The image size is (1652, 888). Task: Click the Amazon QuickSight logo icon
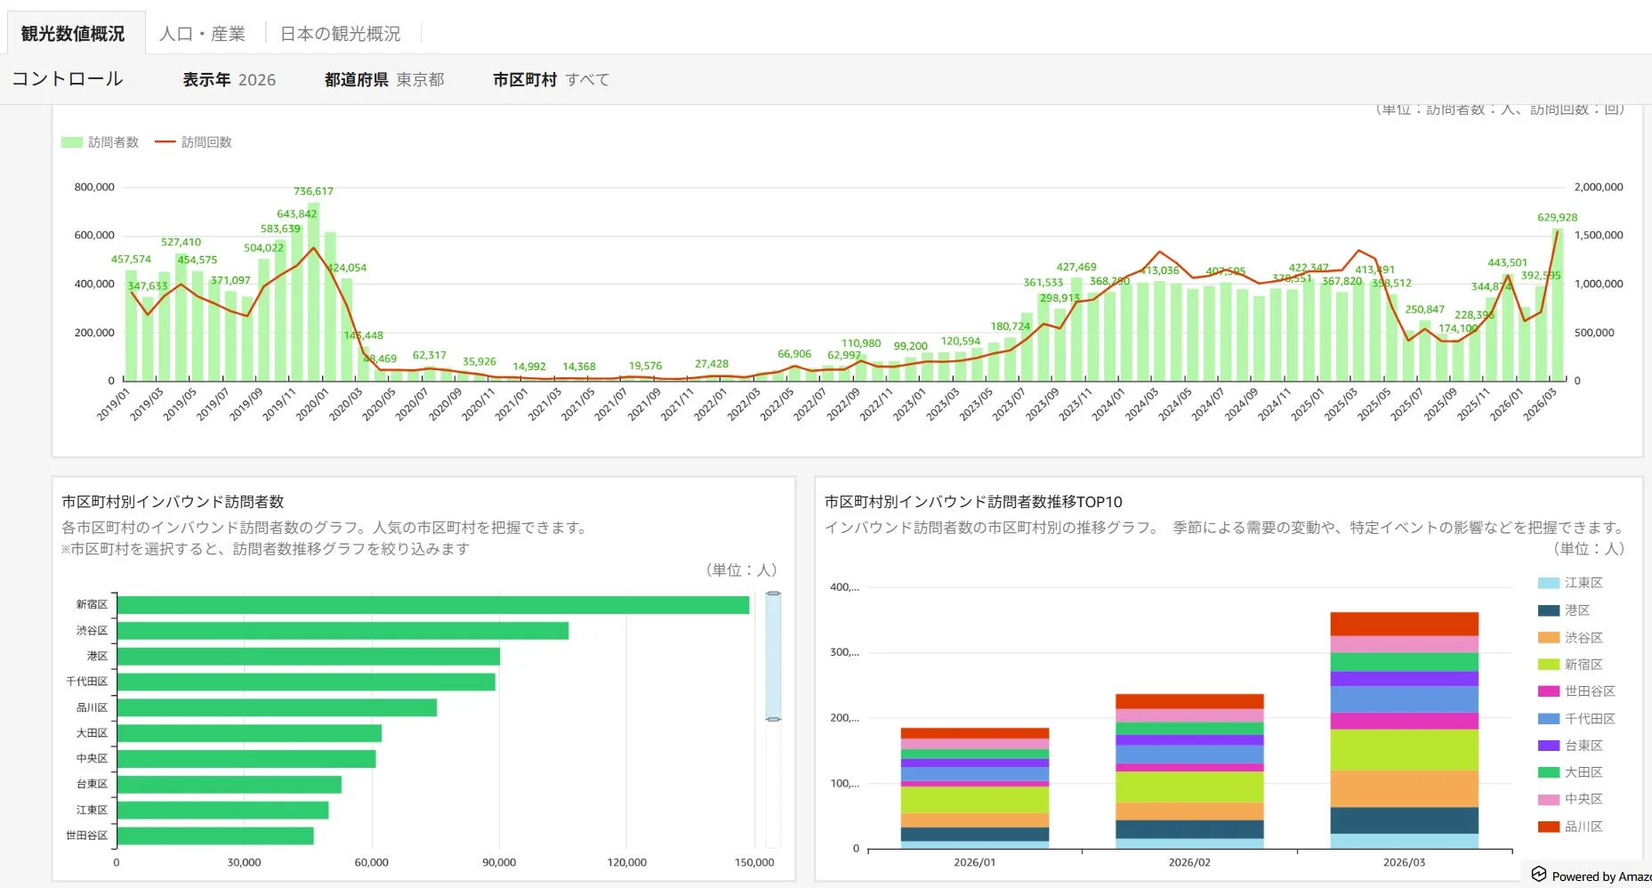click(1539, 875)
